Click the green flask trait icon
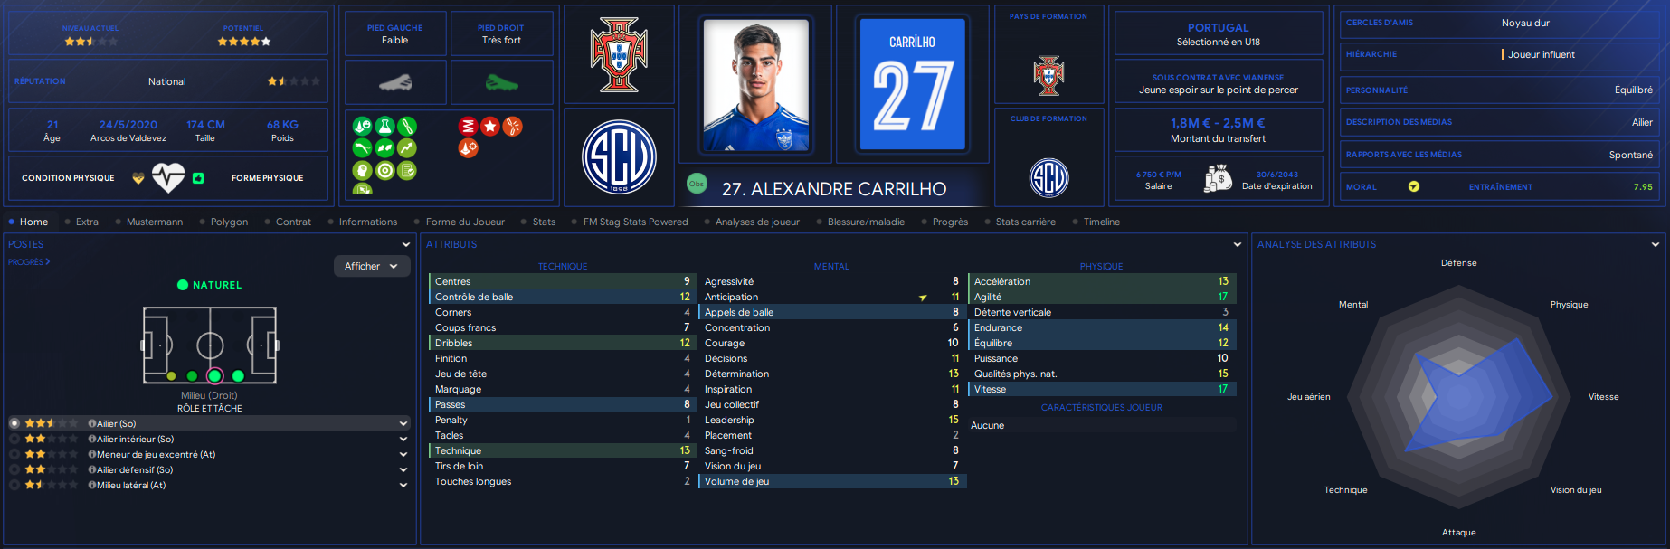1670x549 pixels. (384, 127)
